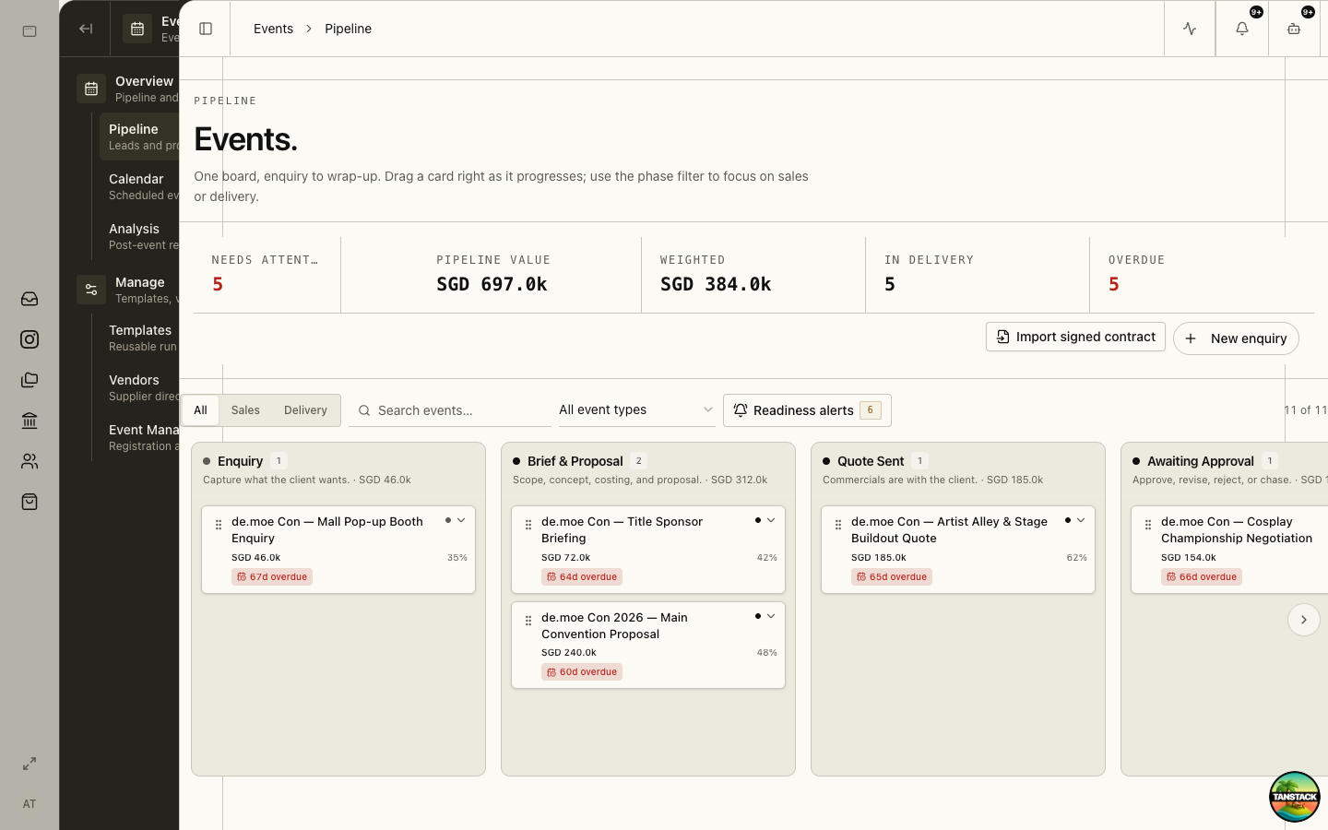Click the New enquiry button

pos(1236,338)
